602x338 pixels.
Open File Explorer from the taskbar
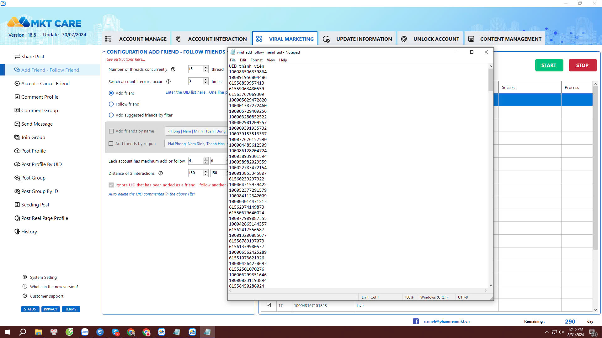(x=38, y=332)
